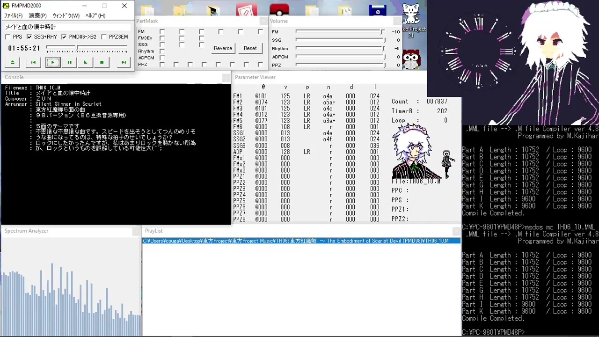Toggle the PMD86->B2 checkbox
The image size is (599, 337).
coord(64,37)
